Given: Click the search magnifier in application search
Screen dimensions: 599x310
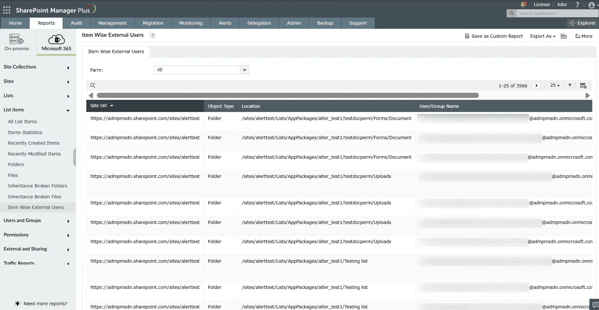Looking at the screenshot, I should [x=511, y=13].
